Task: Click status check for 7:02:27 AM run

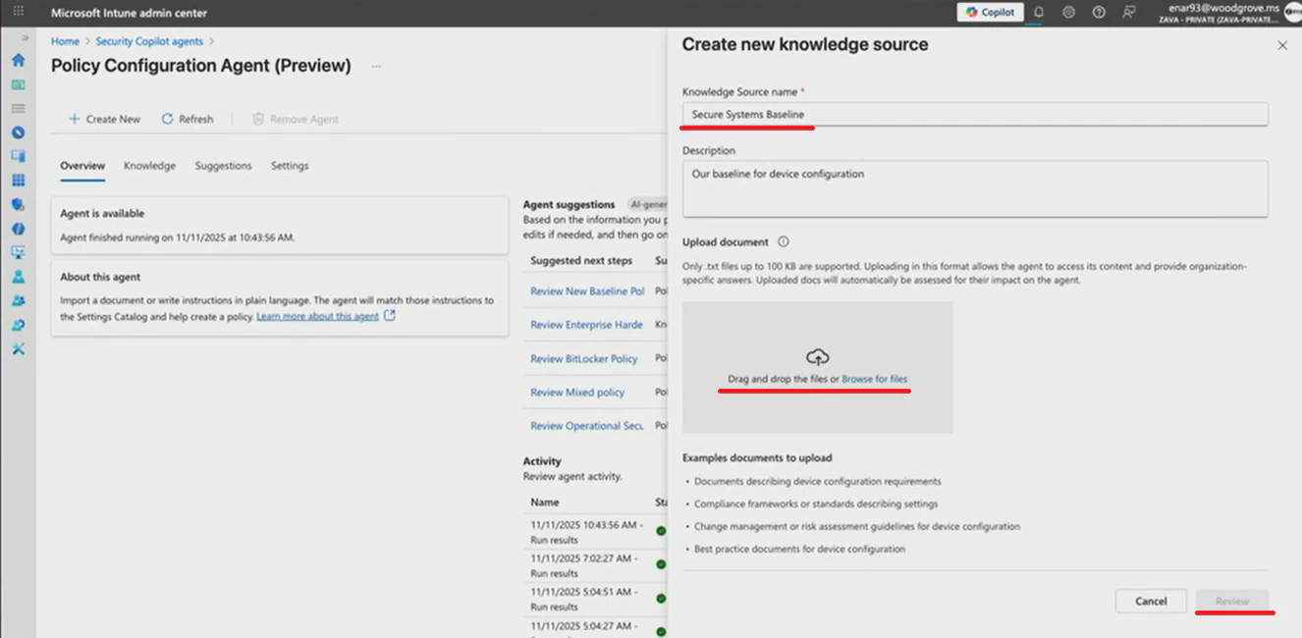Action: pos(661,564)
